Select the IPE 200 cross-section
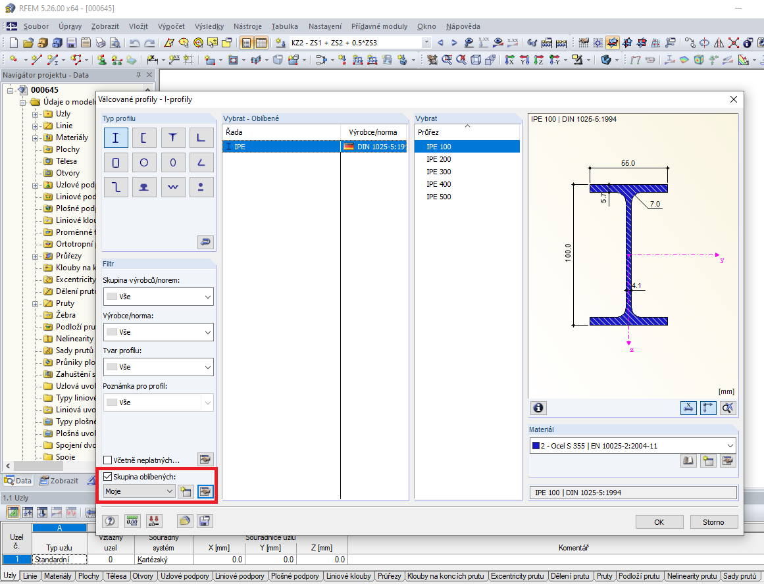Screen dimensions: 764x584 467,159
